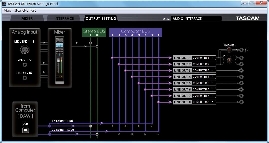269x143 pixels.
Task: Click the PHONES output jack icon
Action: coord(241,50)
